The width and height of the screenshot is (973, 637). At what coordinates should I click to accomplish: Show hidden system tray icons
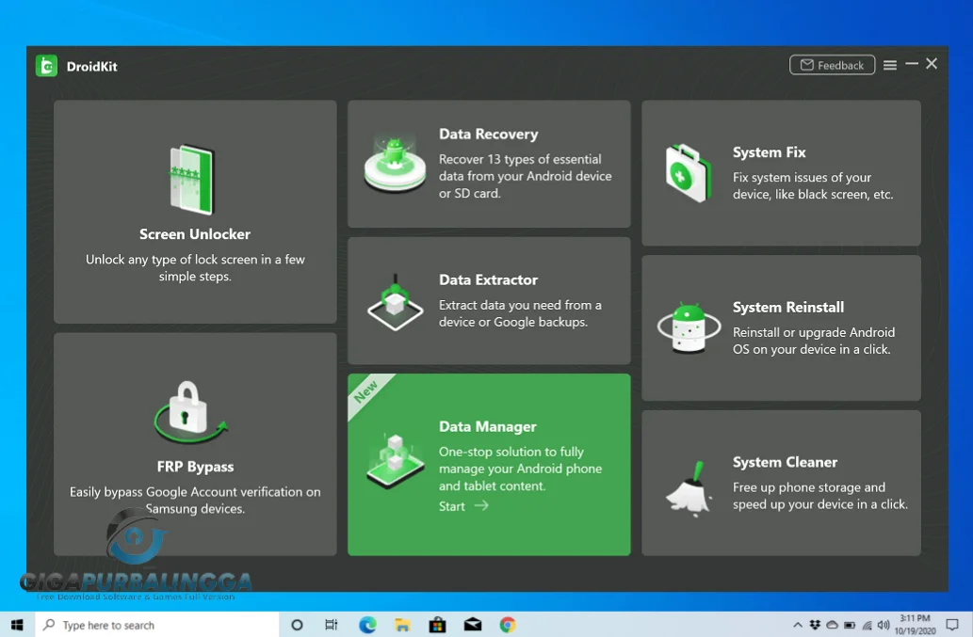798,625
